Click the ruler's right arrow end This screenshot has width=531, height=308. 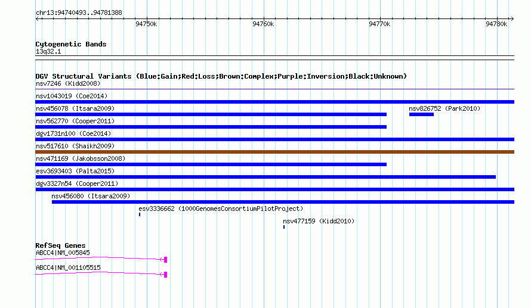tap(512, 19)
